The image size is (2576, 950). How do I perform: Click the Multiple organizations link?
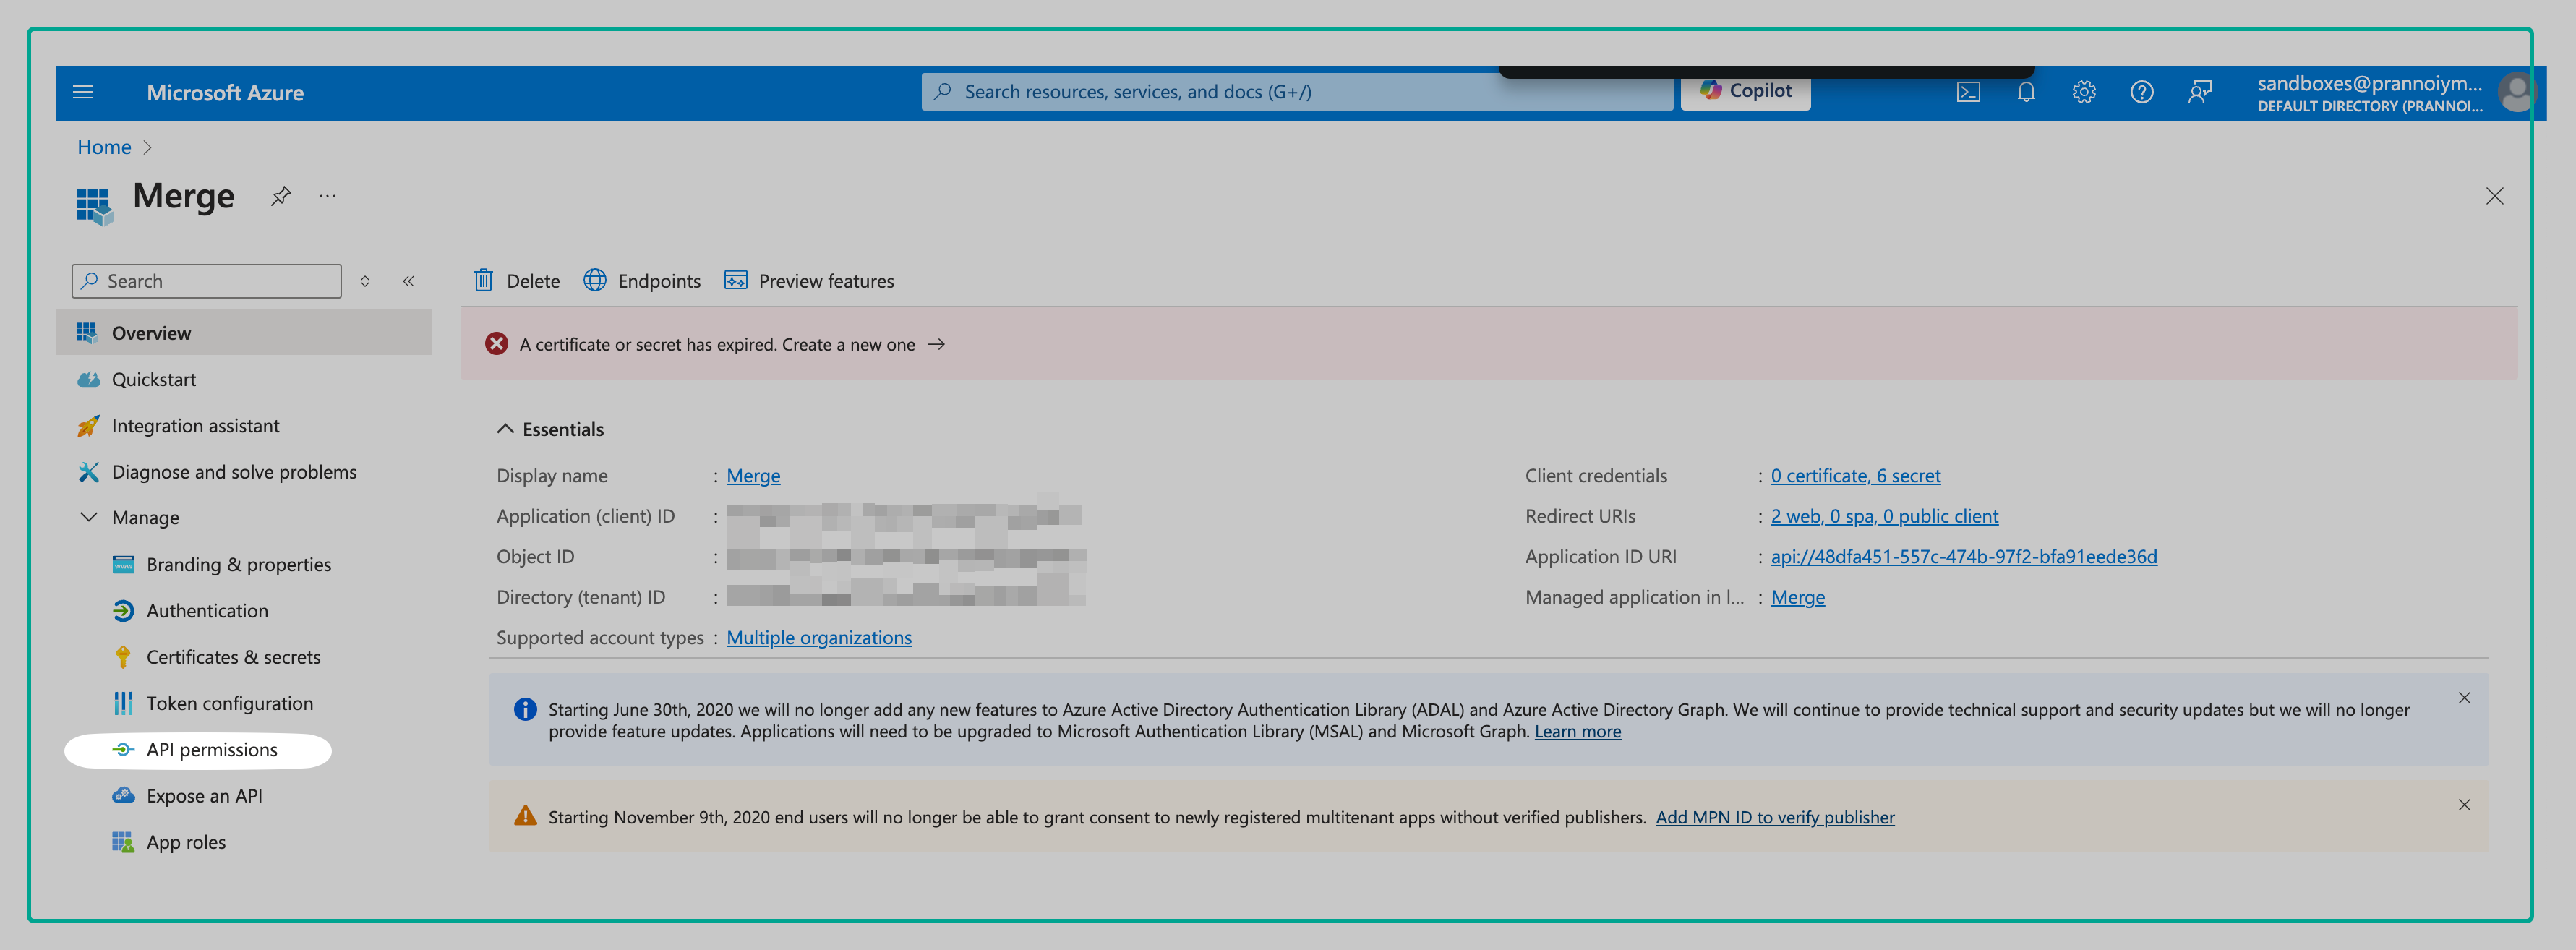tap(818, 638)
